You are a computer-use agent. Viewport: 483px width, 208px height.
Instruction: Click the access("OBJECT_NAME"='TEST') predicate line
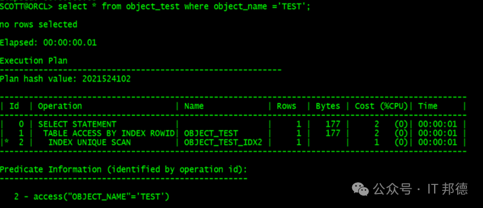click(92, 197)
